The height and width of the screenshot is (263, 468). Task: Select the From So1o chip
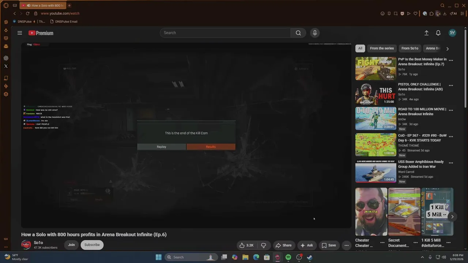point(410,48)
